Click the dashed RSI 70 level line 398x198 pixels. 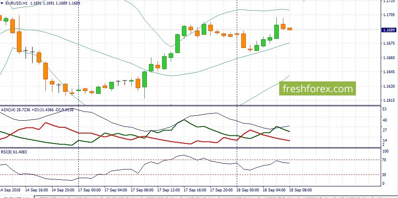(x=191, y=160)
